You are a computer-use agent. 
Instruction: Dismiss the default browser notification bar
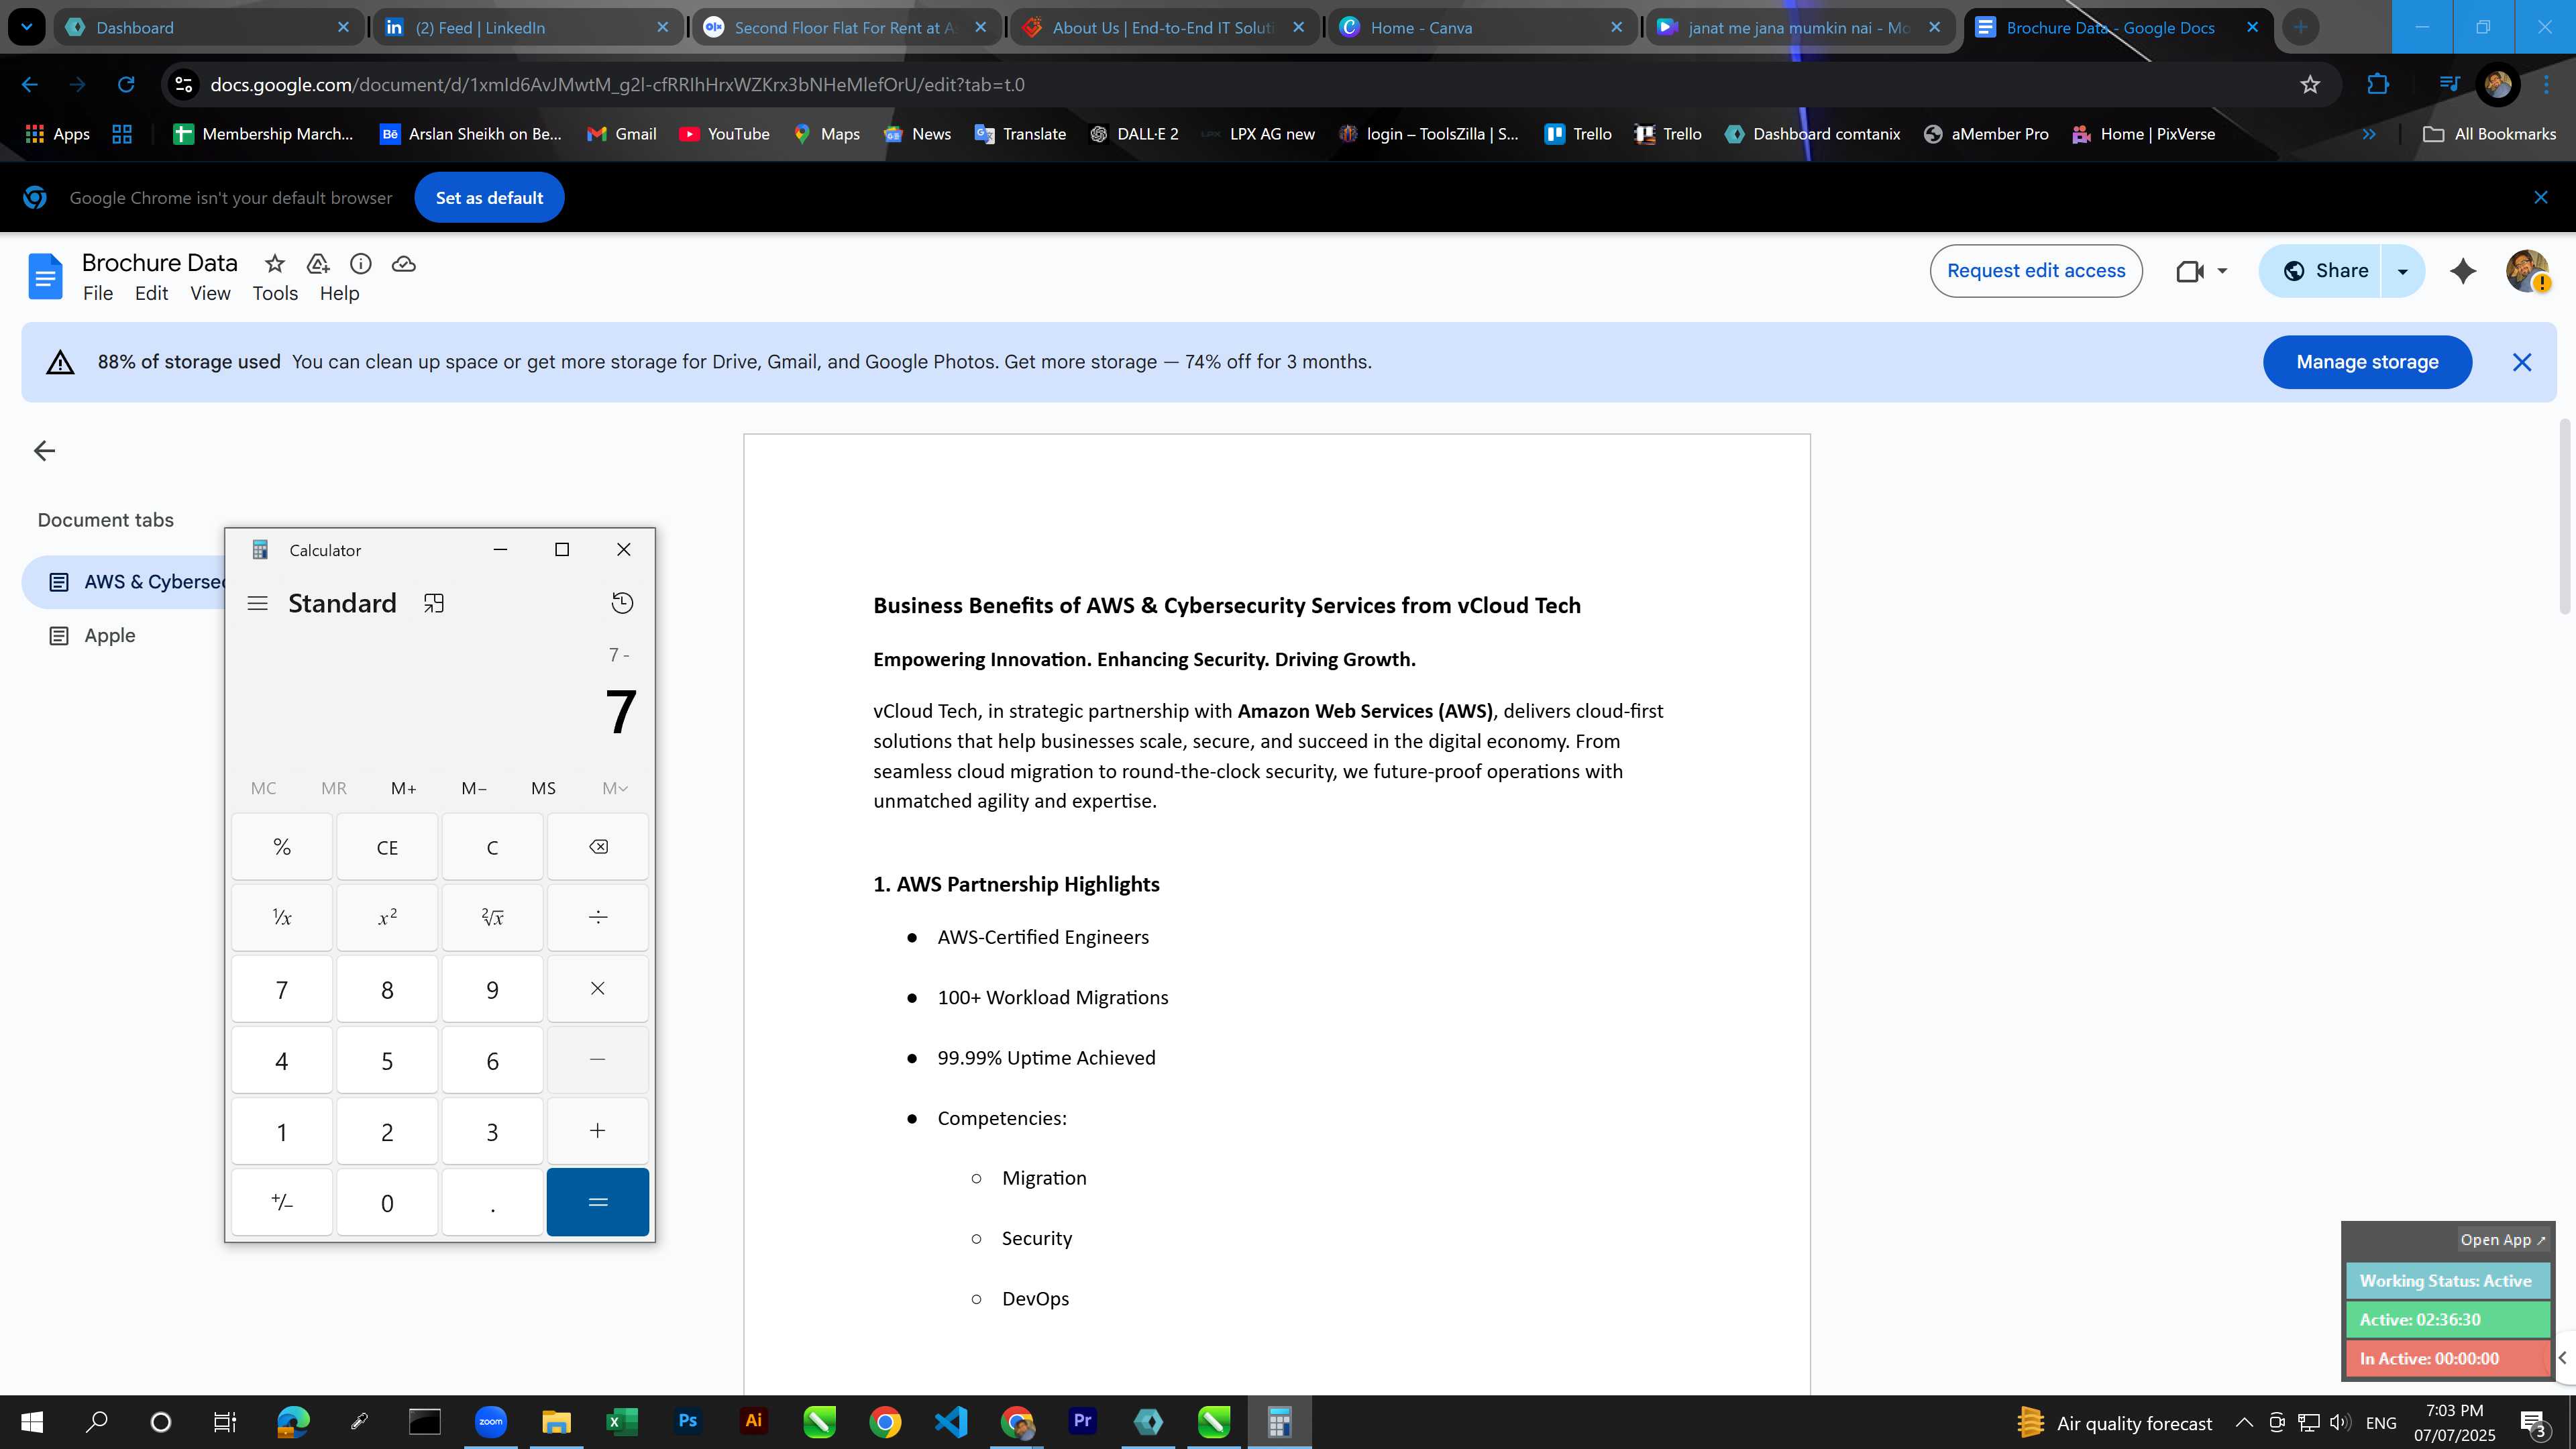2540,197
